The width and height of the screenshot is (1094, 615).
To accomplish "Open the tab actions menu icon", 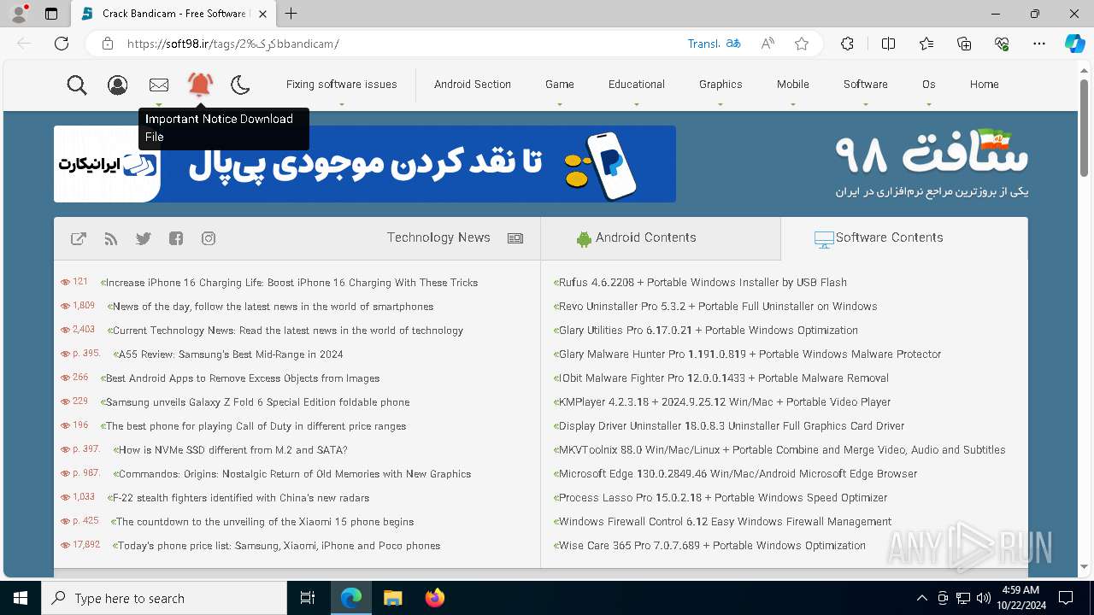I will (x=51, y=14).
